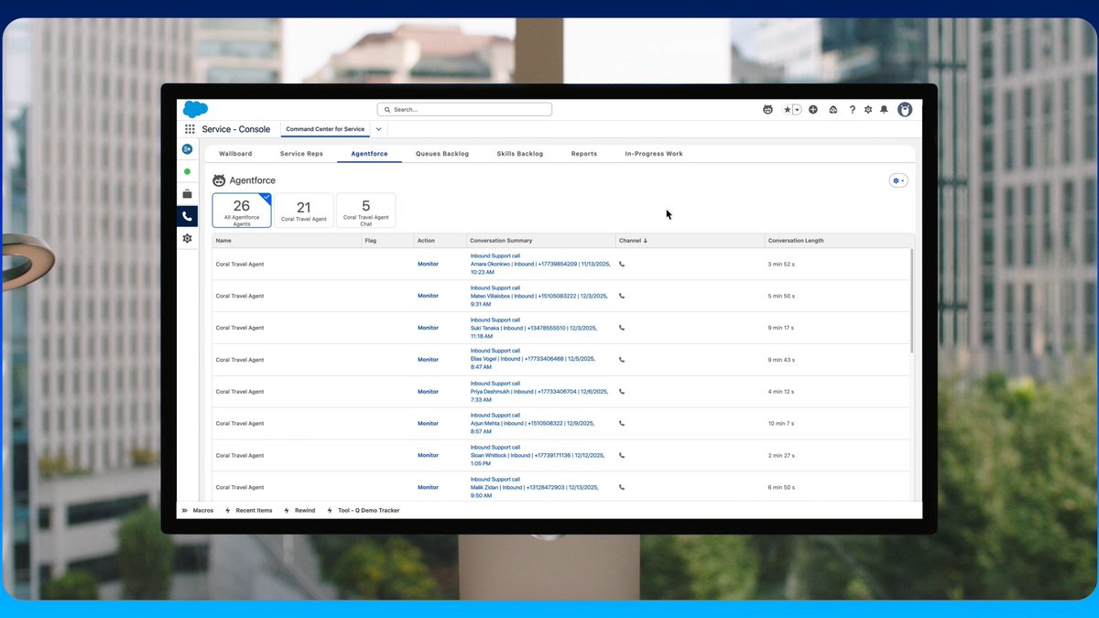
Task: Click the Salesforce cloud logo
Action: click(195, 109)
